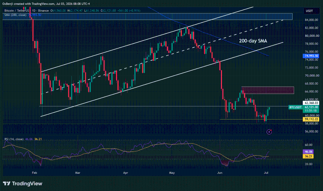Click the 76,000.00 price axis label

click(311, 52)
